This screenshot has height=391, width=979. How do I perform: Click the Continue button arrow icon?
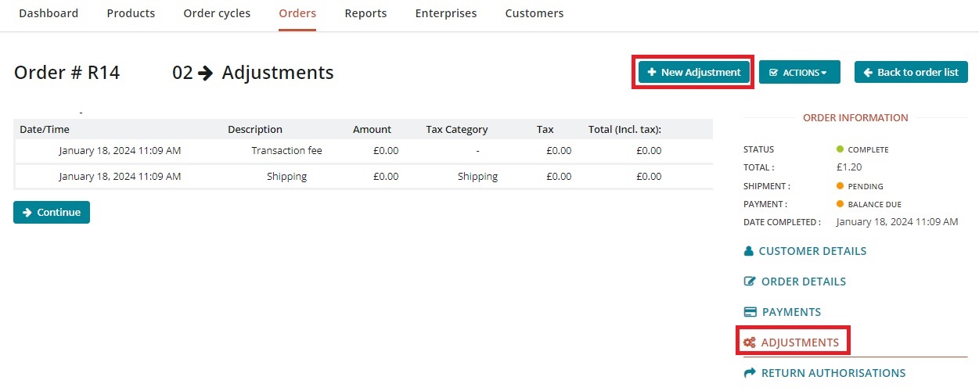pos(27,212)
